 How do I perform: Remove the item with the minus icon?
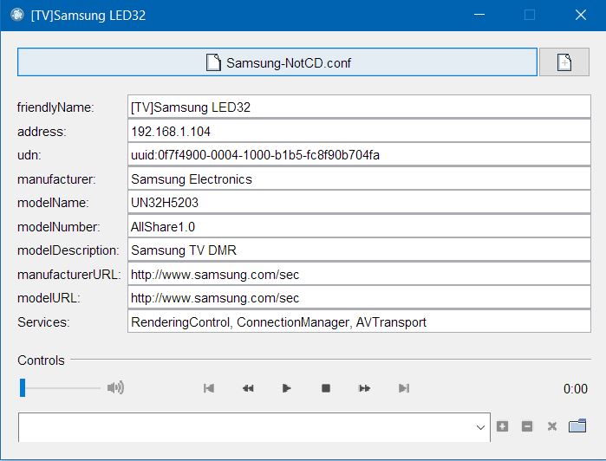(527, 426)
